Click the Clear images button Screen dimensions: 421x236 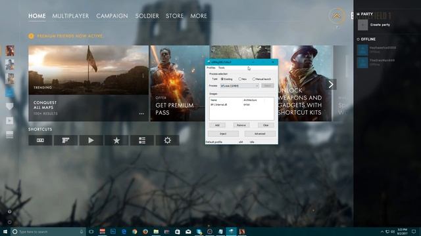(x=266, y=125)
